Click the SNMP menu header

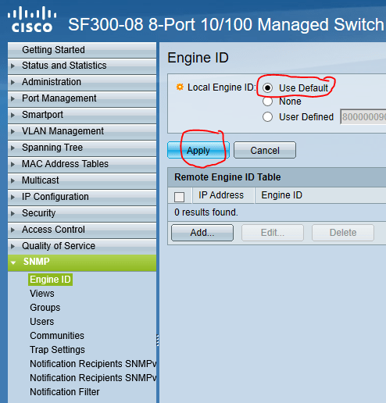click(x=82, y=262)
